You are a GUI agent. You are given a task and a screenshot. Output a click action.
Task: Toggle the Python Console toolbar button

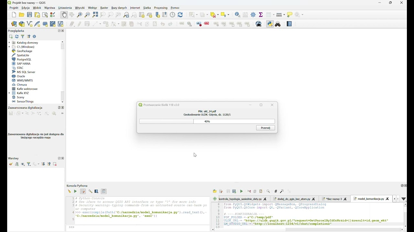[270, 24]
